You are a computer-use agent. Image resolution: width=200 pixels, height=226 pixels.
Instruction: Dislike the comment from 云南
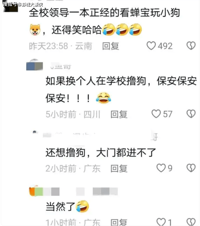point(191,46)
